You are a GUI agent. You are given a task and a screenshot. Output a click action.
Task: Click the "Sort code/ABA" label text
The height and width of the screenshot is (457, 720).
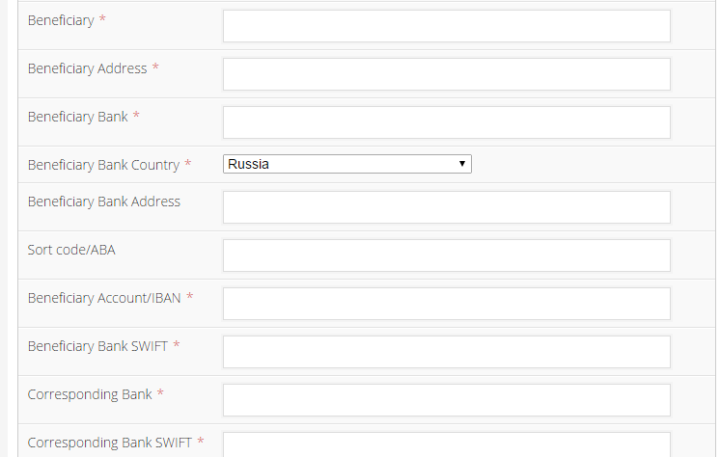pyautogui.click(x=71, y=250)
